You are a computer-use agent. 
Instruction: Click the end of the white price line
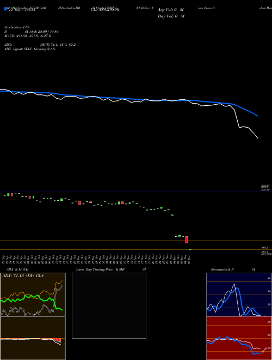[258, 138]
